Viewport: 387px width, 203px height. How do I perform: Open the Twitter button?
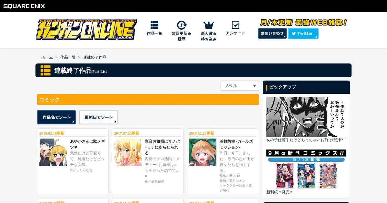[303, 34]
